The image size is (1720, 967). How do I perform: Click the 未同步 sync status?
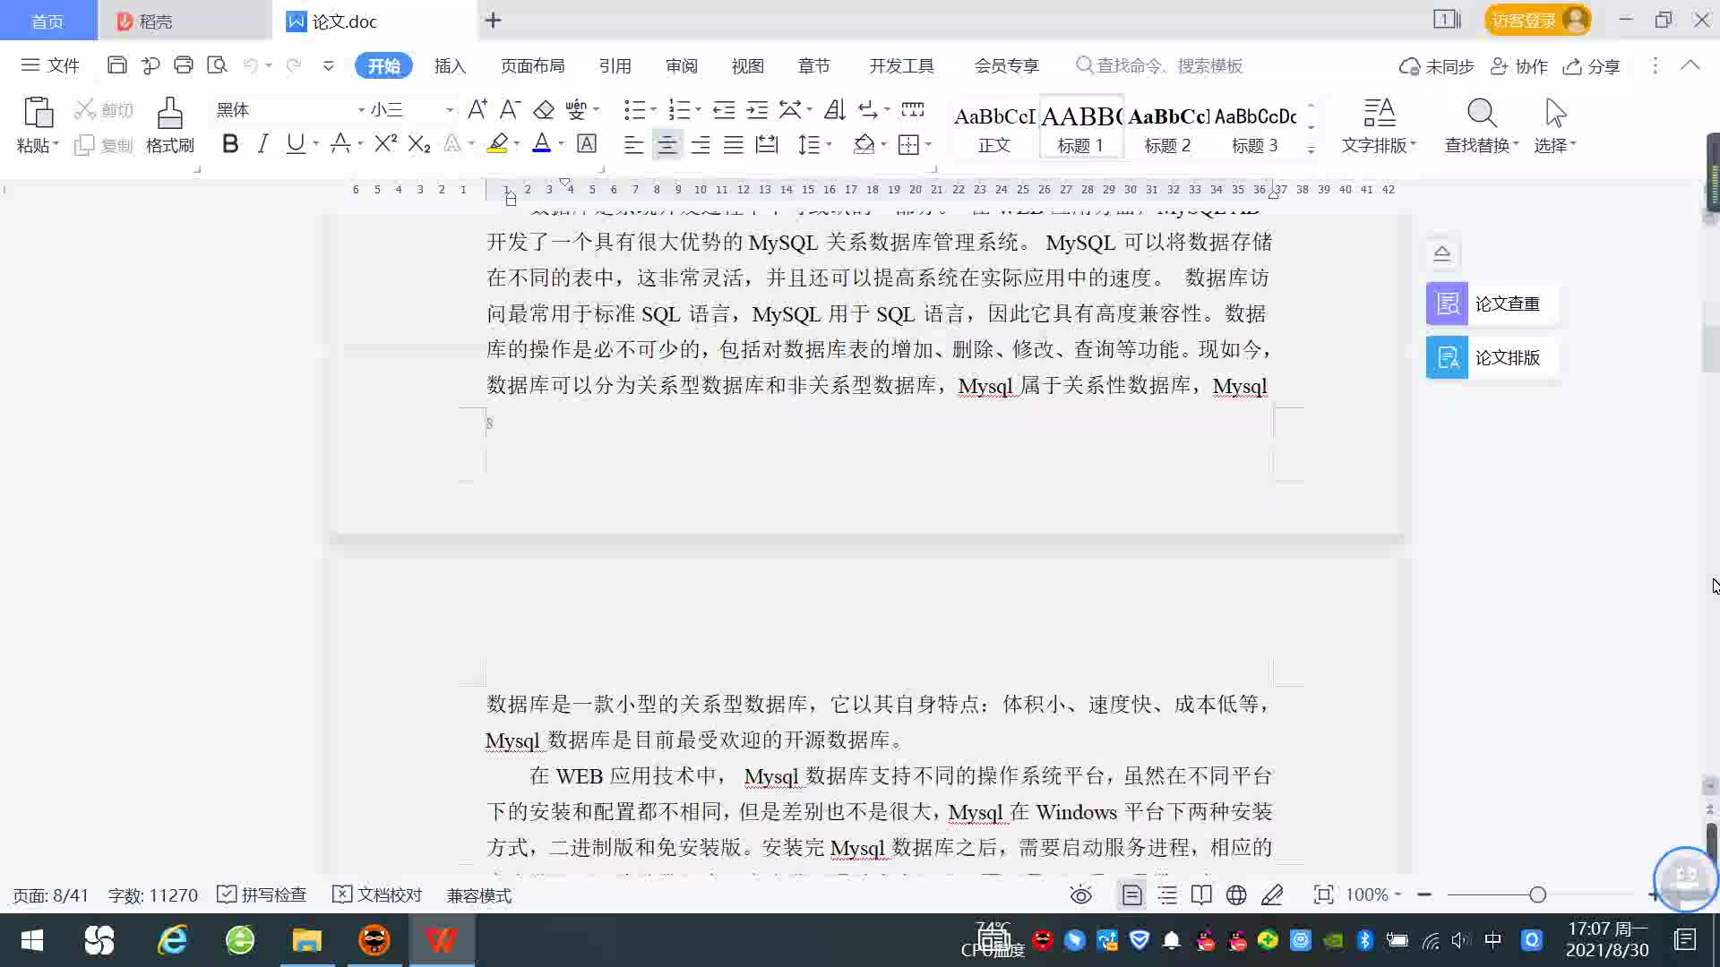[1436, 66]
